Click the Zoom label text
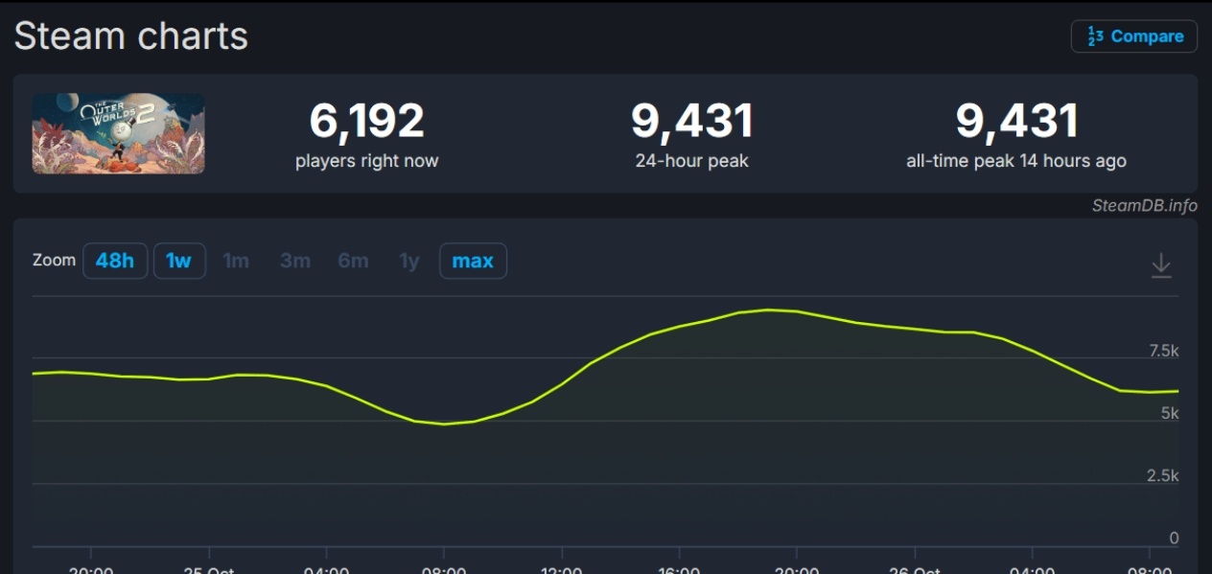The image size is (1212, 574). coord(54,260)
